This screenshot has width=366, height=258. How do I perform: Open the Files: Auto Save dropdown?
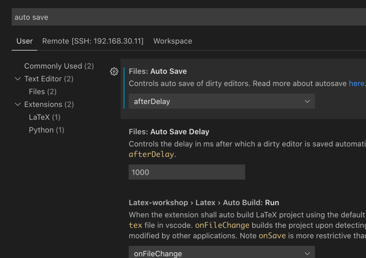tap(221, 101)
